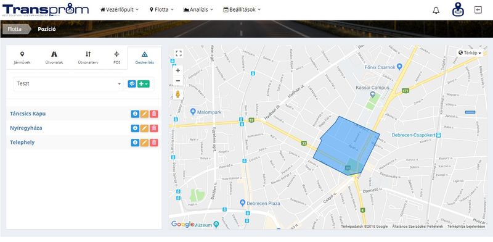The image size is (493, 242).
Task: Toggle fullscreen map view icon
Action: pos(179,53)
